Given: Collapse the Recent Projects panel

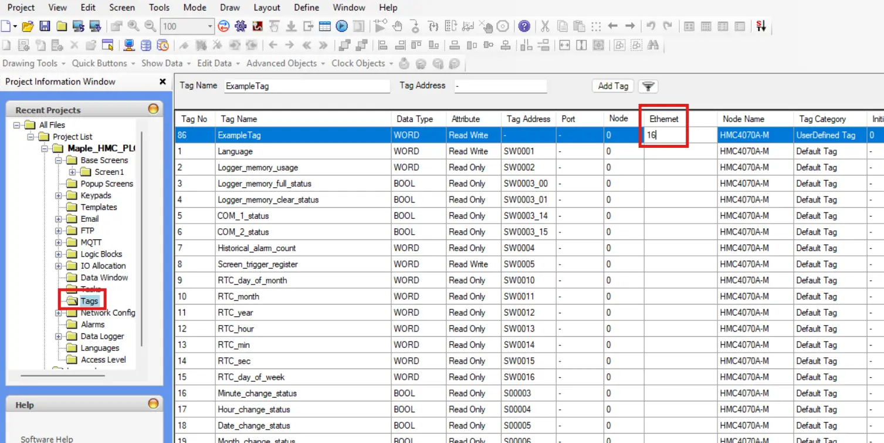Looking at the screenshot, I should coord(153,109).
